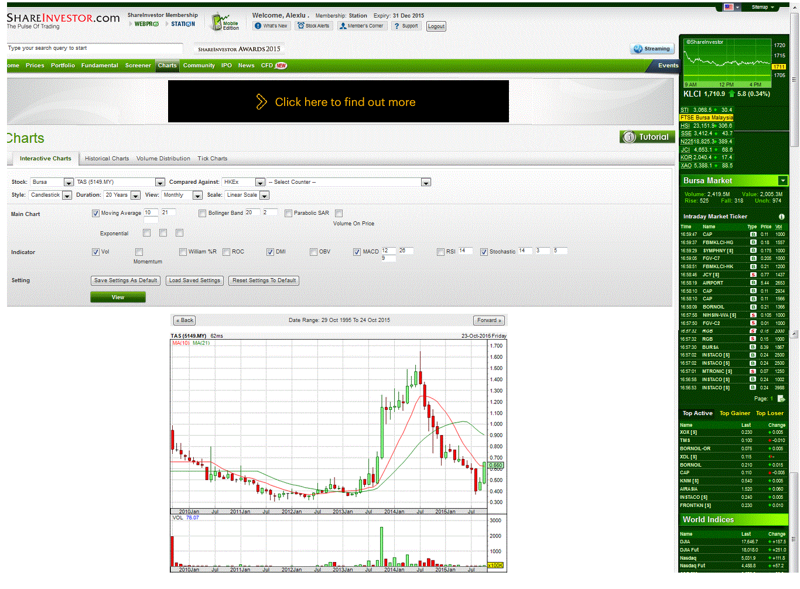Click the Intraday Market Ticker info icon
The height and width of the screenshot is (589, 800).
click(x=782, y=217)
